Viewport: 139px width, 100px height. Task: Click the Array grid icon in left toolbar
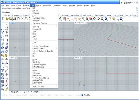pyautogui.click(x=3, y=82)
